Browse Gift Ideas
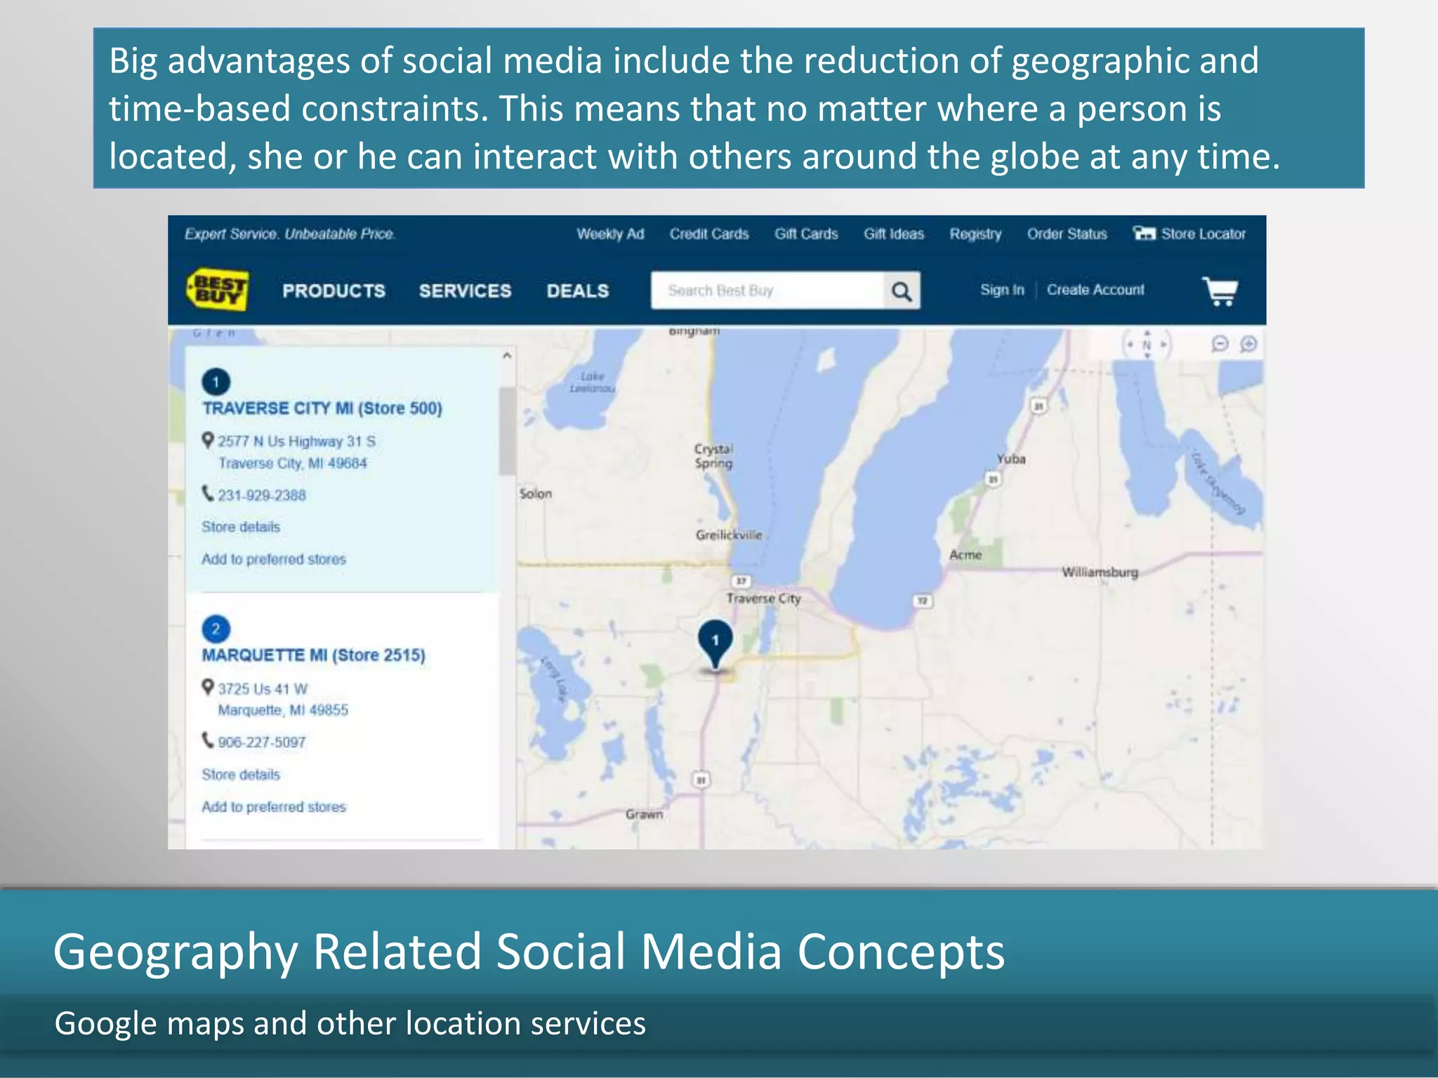Screen dimensions: 1438x1078 tap(894, 234)
